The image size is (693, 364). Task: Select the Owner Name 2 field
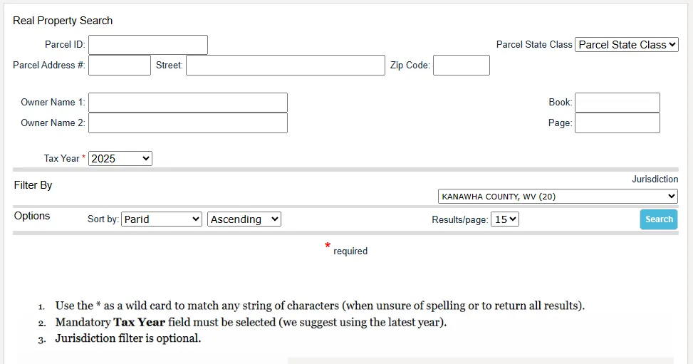coord(187,123)
